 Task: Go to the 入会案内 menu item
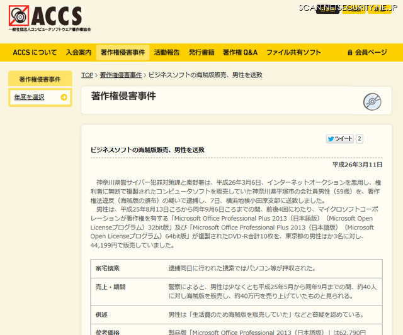coord(79,53)
